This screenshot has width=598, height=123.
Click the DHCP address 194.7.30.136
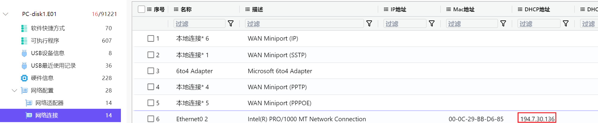(537, 119)
